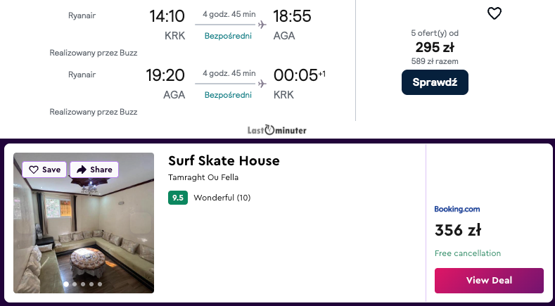Open the Wonderful (10) reviews link
The height and width of the screenshot is (306, 555).
[222, 198]
